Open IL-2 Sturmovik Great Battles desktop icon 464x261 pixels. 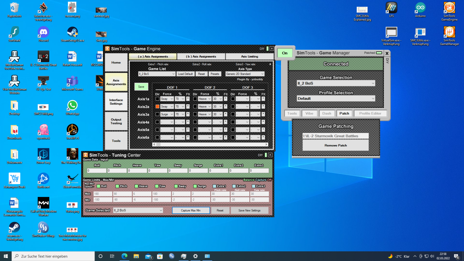click(x=43, y=57)
